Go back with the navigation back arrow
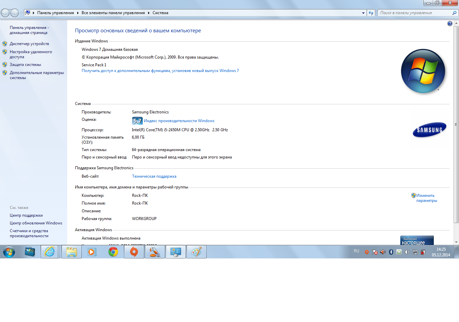 (x=5, y=13)
